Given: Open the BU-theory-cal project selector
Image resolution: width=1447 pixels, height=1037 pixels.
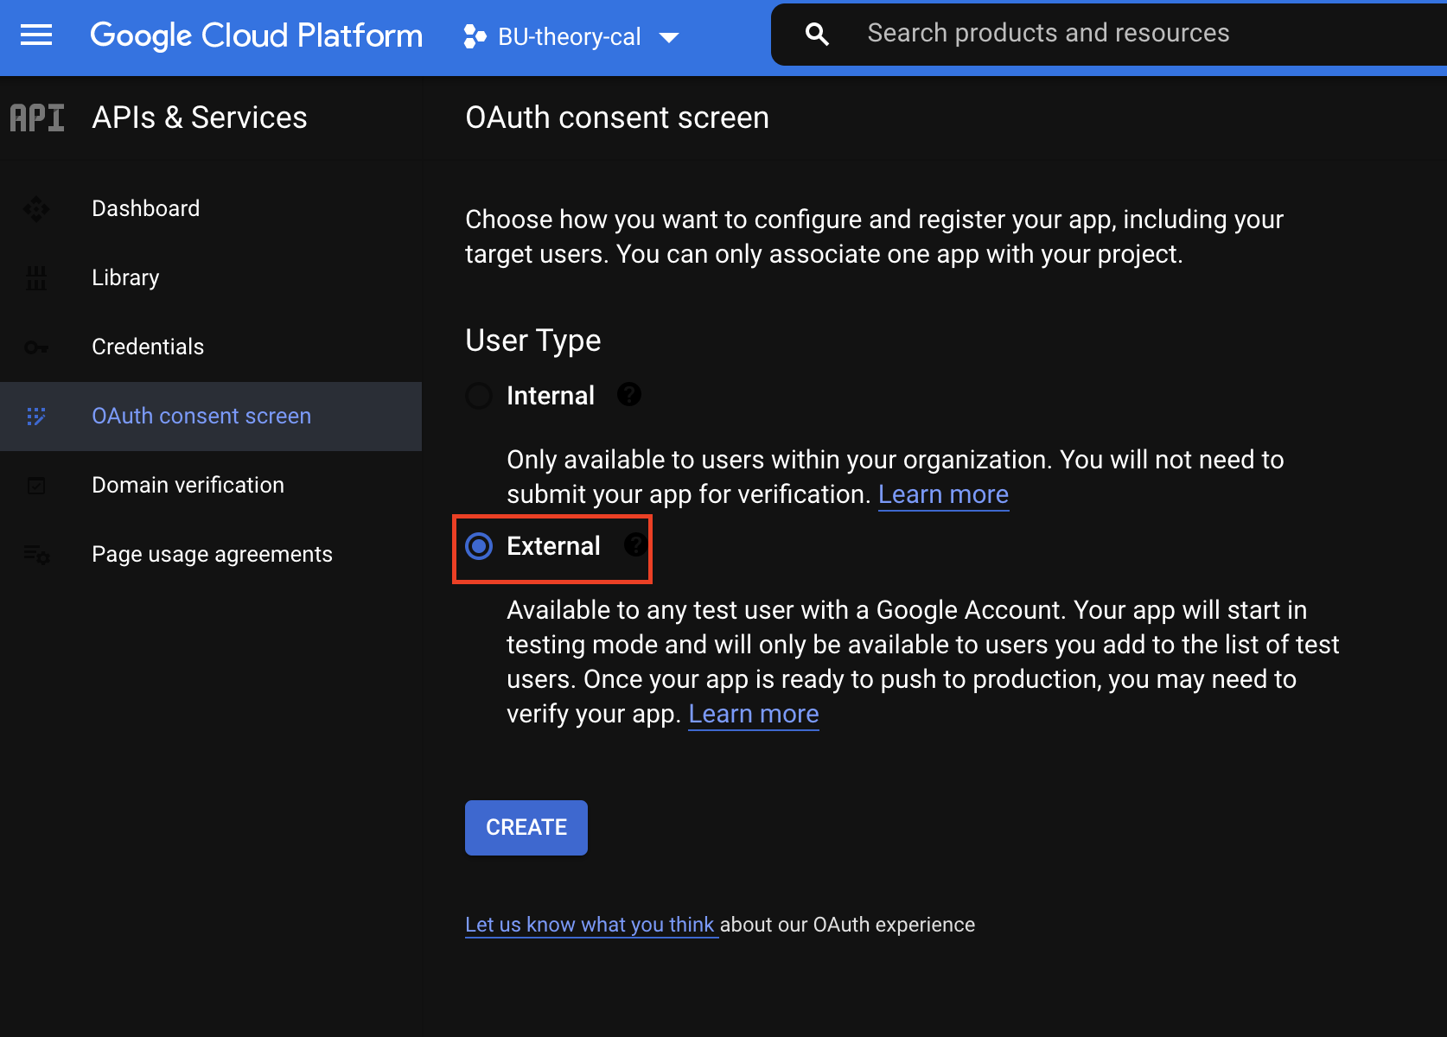Looking at the screenshot, I should click(571, 36).
